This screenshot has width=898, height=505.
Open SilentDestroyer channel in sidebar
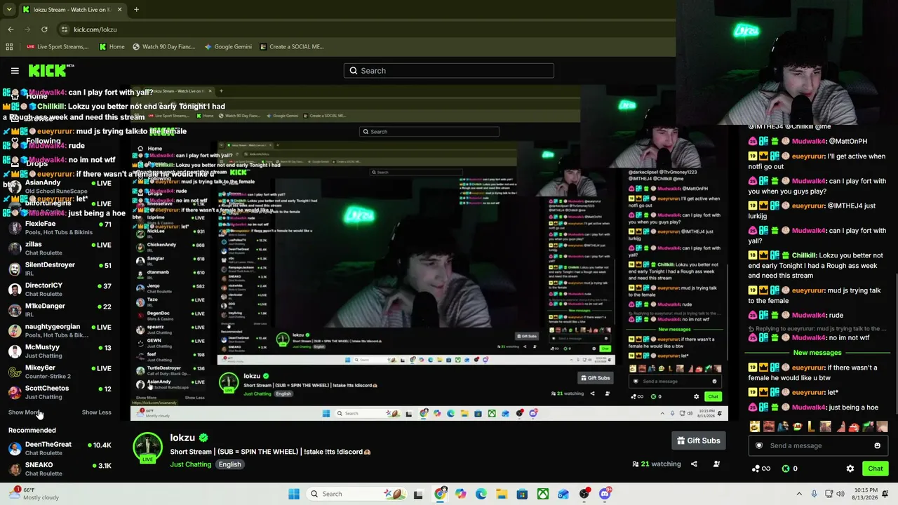58,269
